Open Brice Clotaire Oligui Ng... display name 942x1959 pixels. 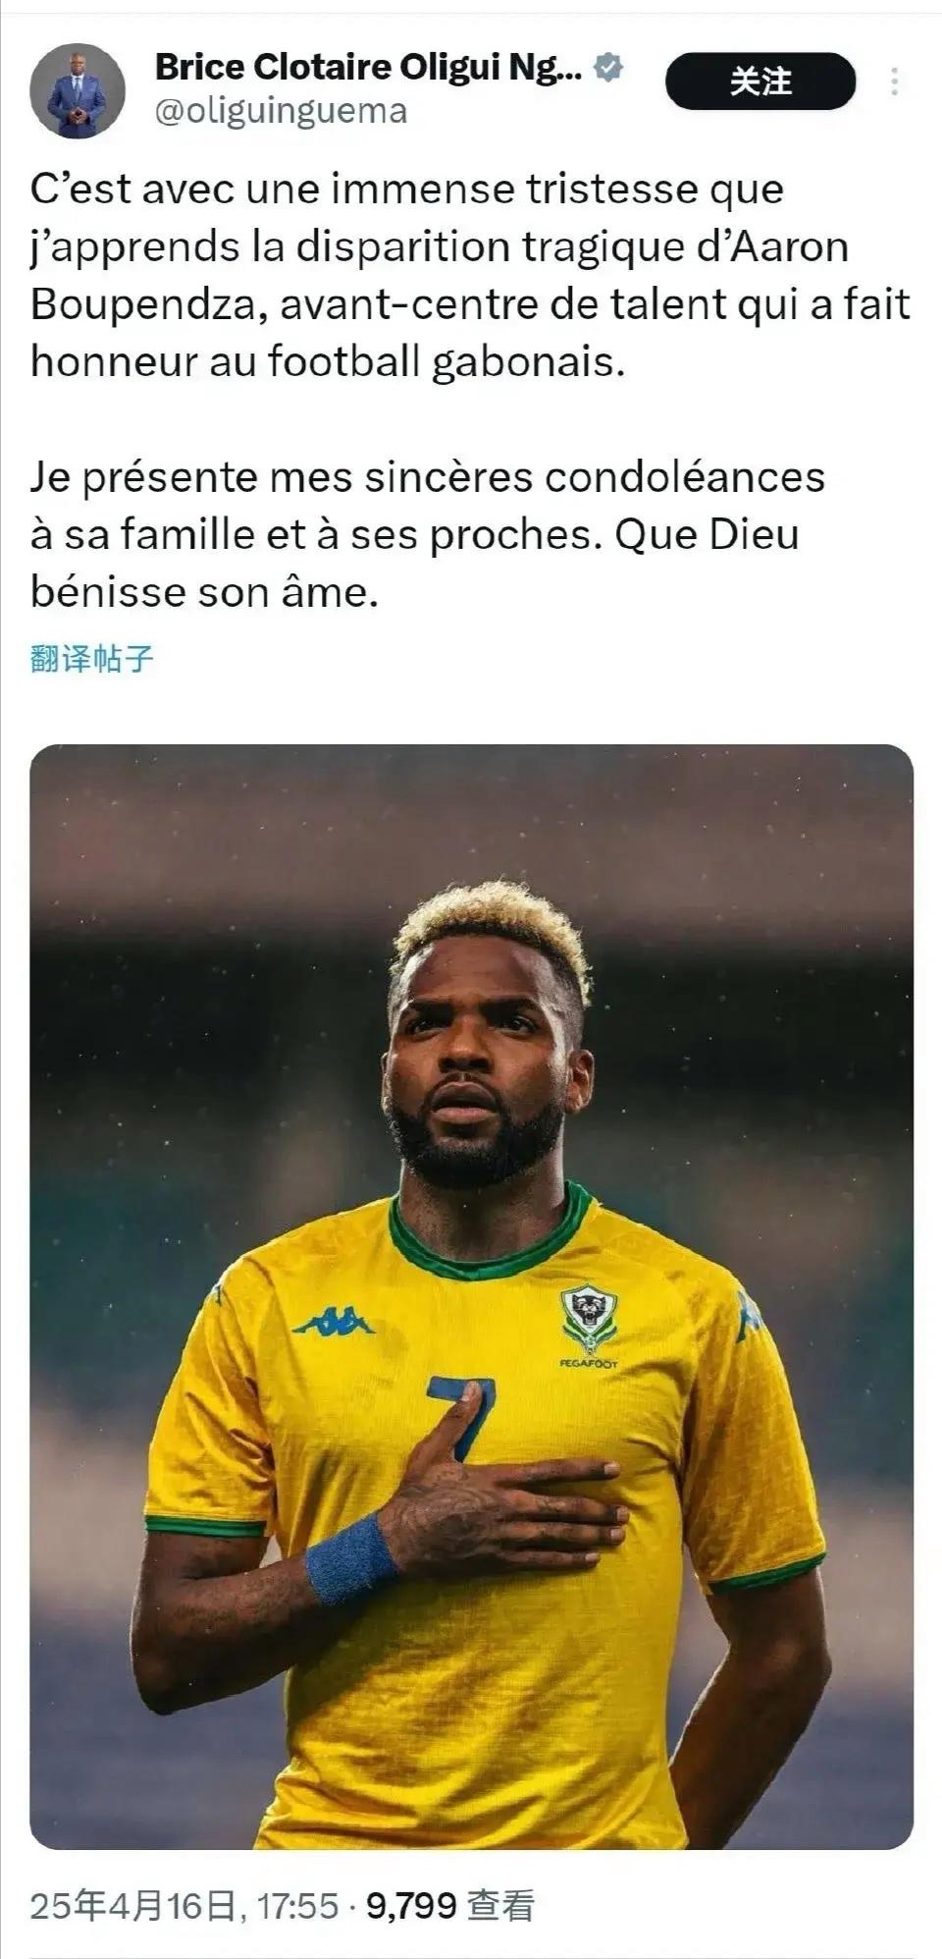point(368,68)
